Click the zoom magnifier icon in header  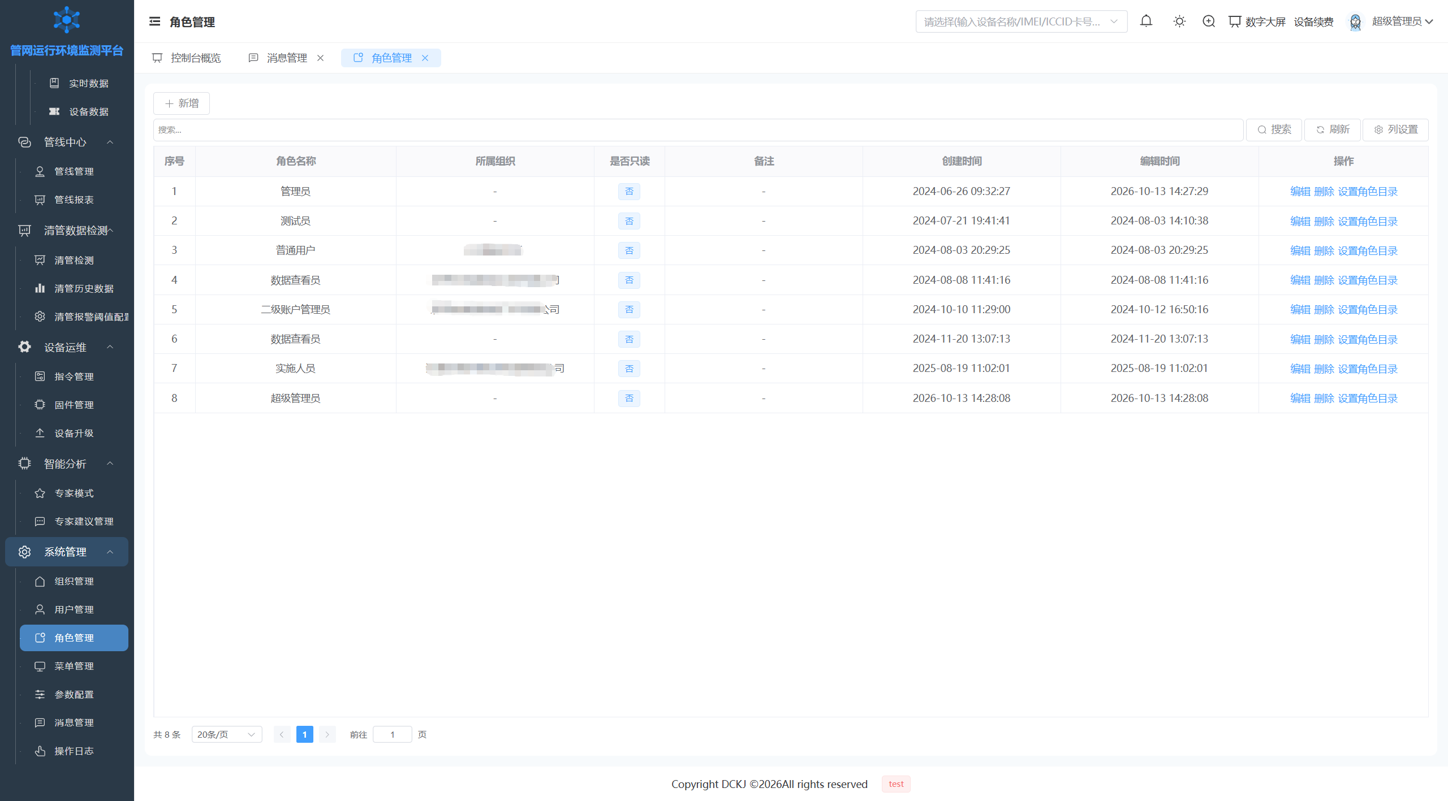click(1209, 21)
